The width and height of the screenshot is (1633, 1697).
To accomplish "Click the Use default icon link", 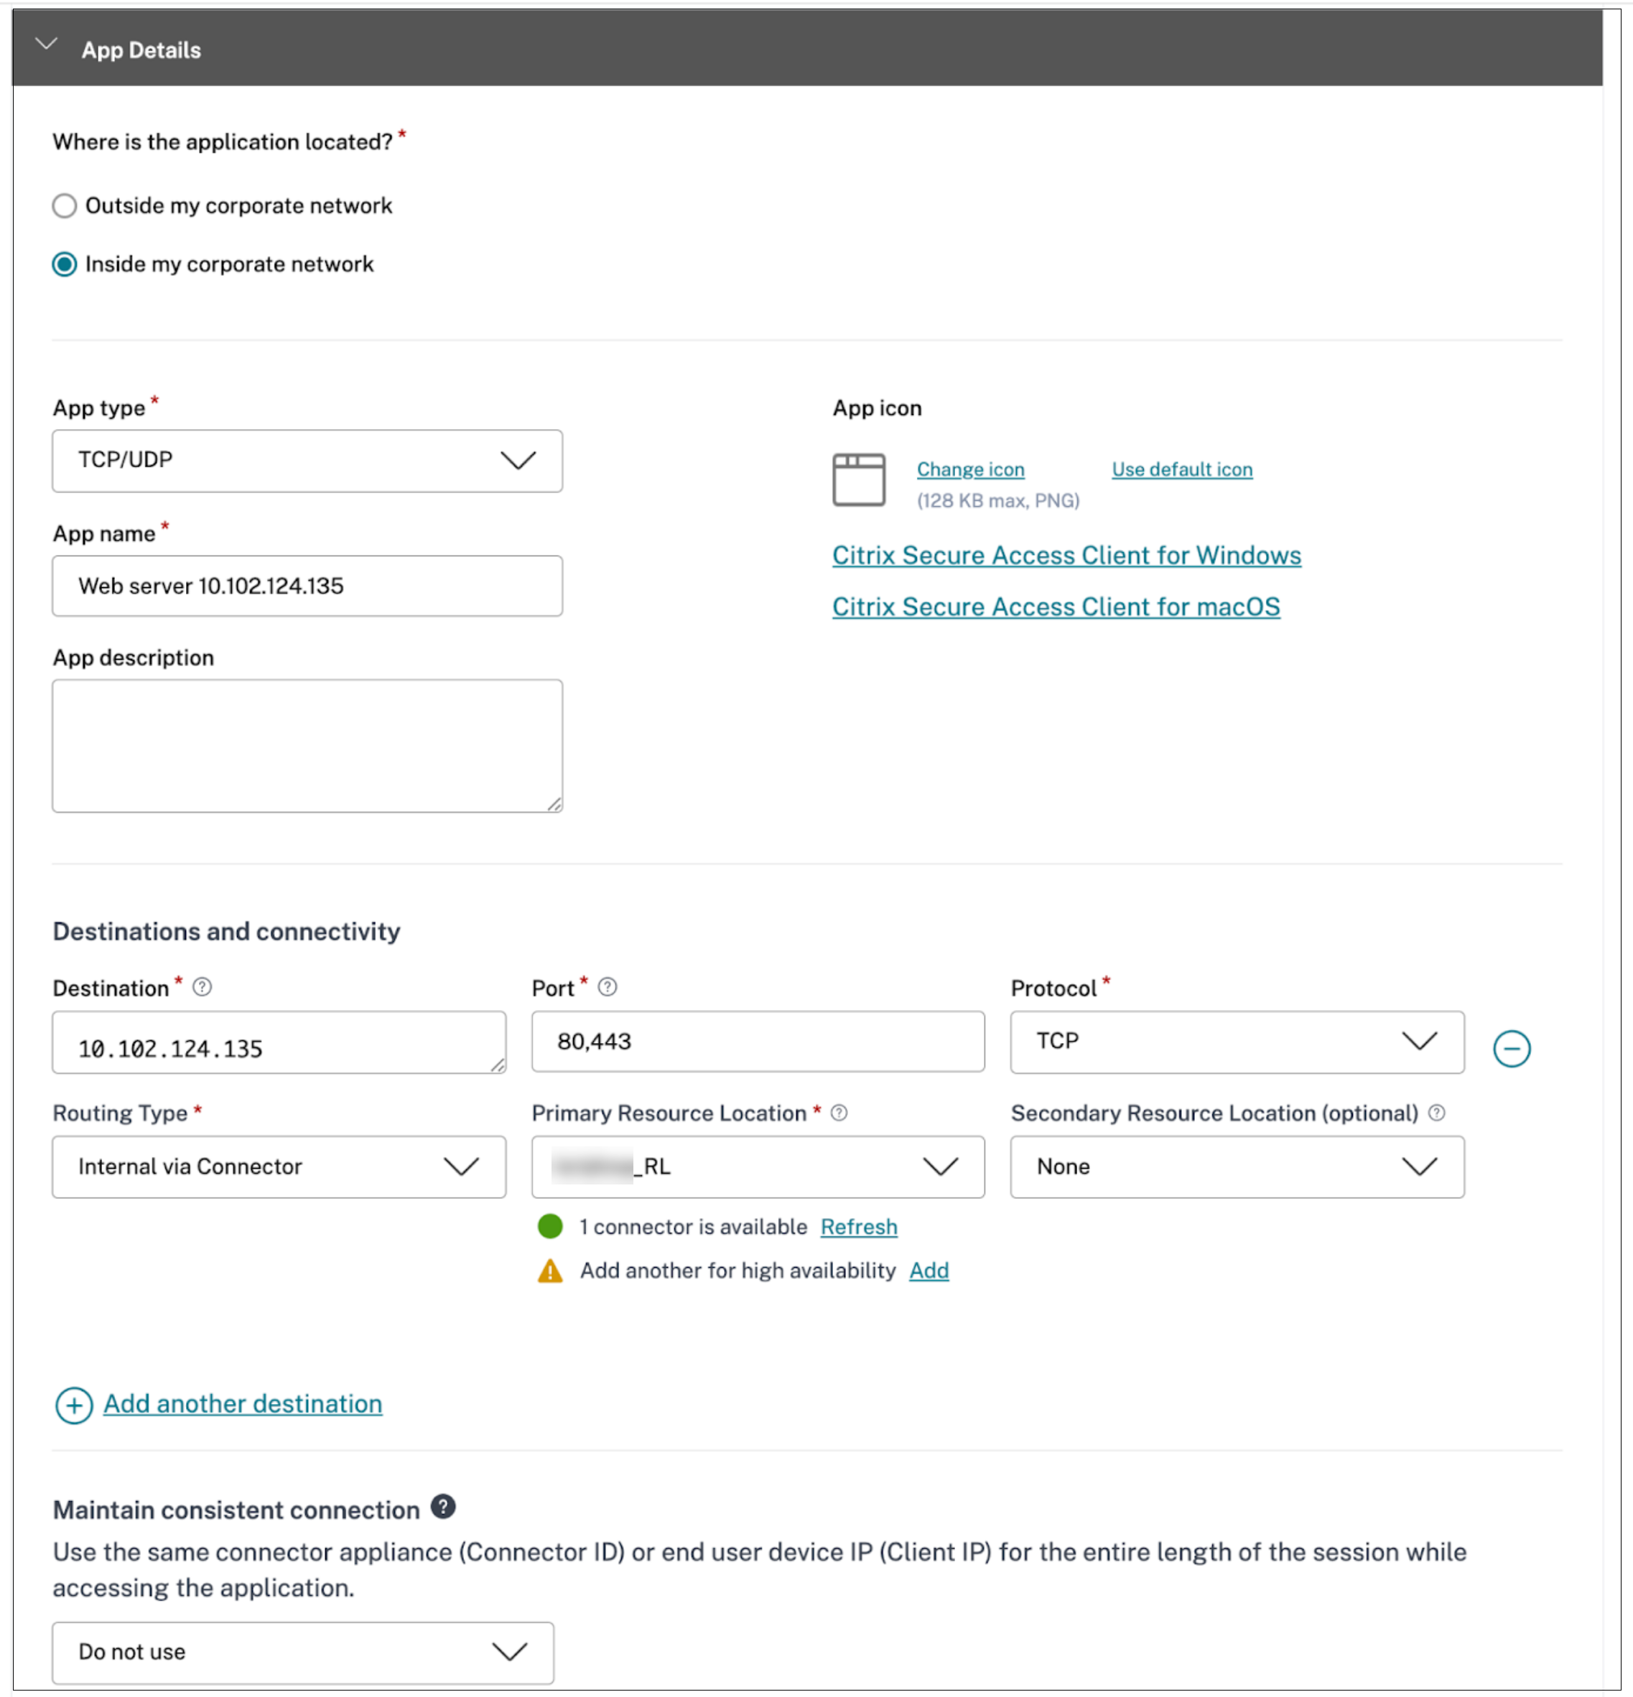I will point(1181,469).
